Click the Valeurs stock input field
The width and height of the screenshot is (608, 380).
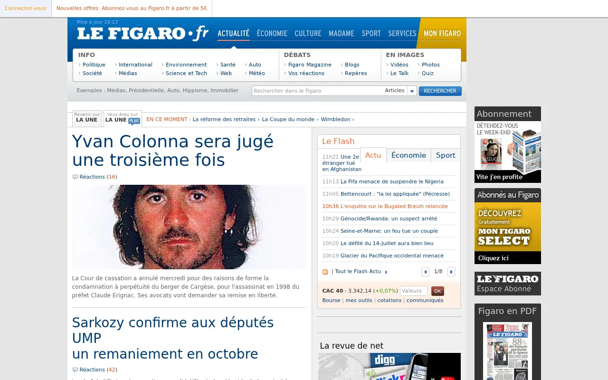pyautogui.click(x=413, y=291)
